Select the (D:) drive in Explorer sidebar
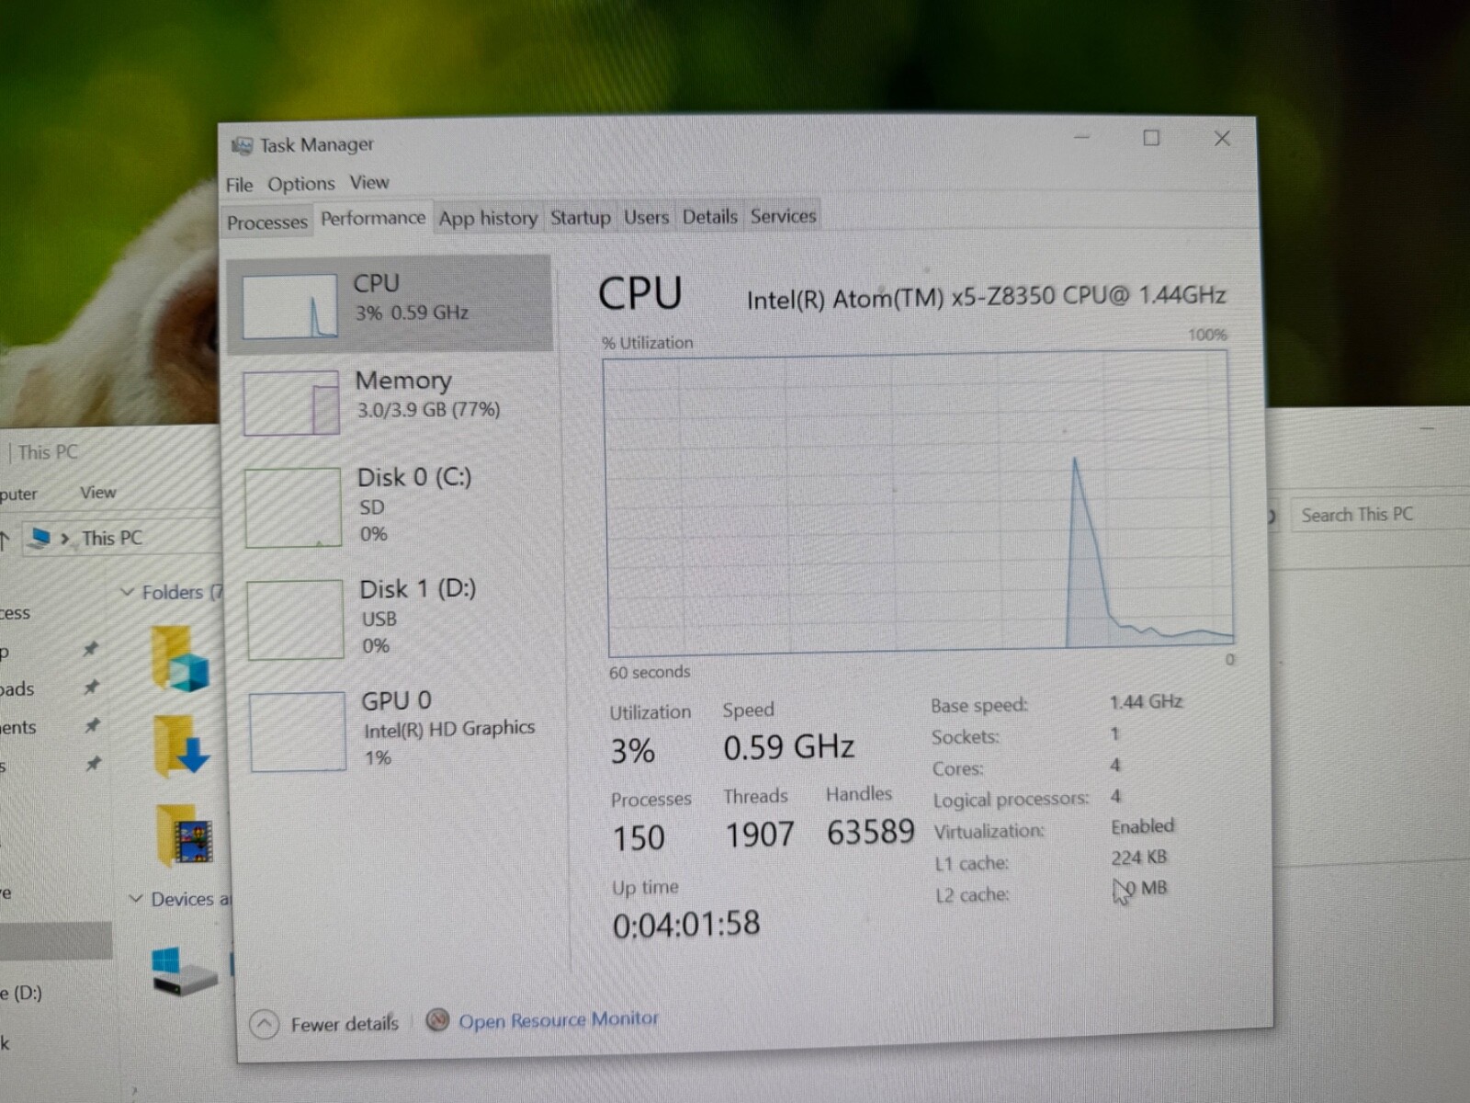This screenshot has height=1103, width=1470. click(22, 993)
